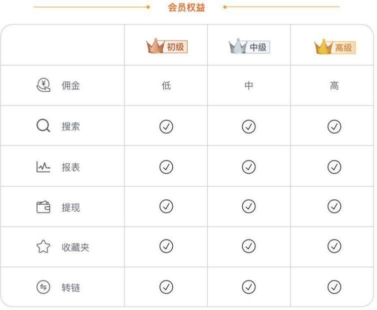Image resolution: width=377 pixels, height=310 pixels.
Task: Click the 转链 checkmark under 中级
Action: (249, 286)
